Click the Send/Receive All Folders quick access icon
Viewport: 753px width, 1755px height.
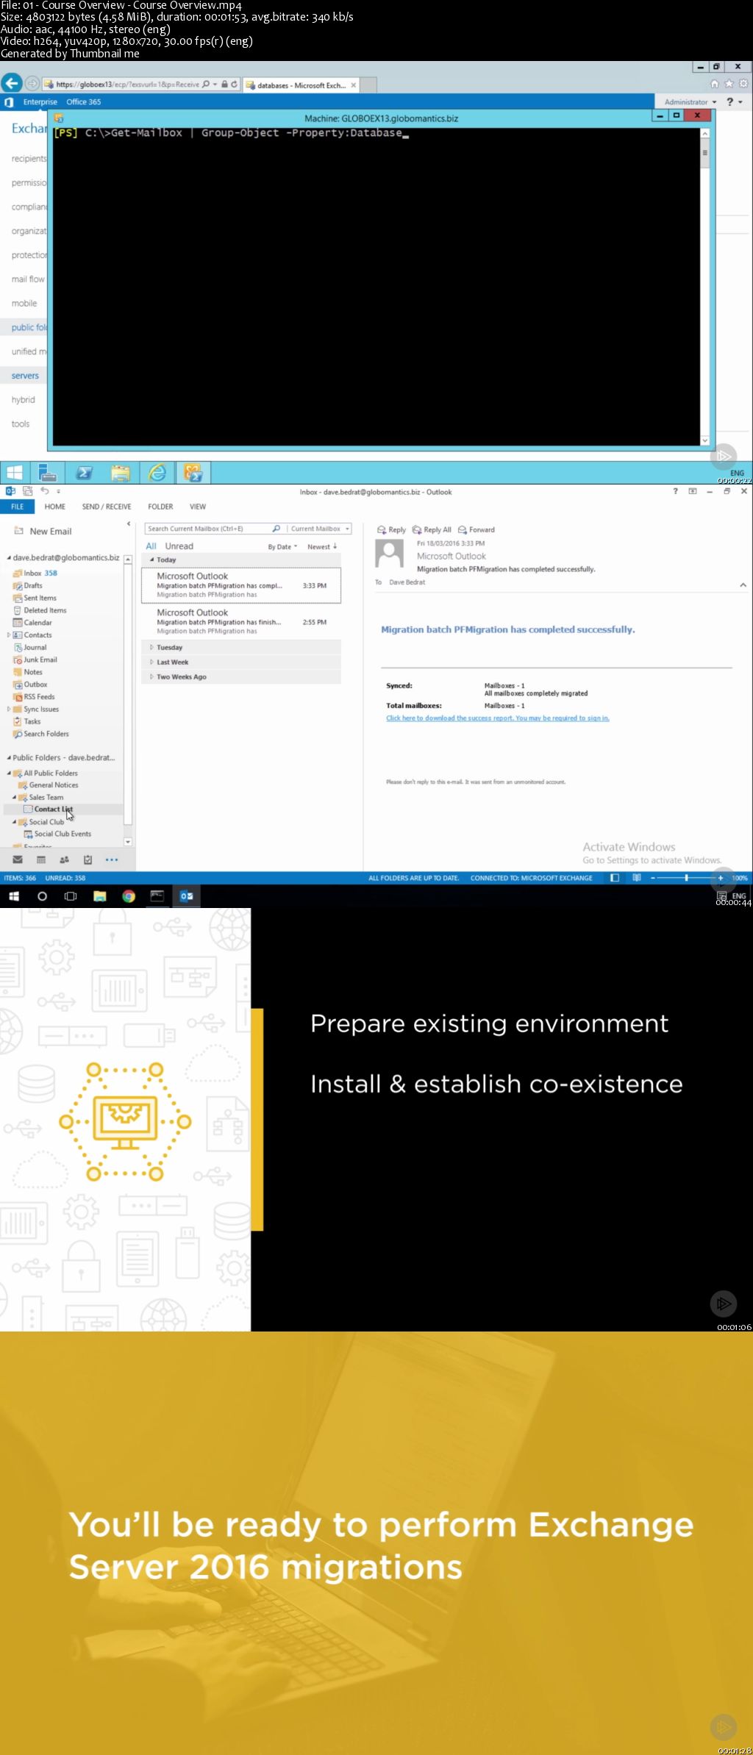click(x=27, y=491)
